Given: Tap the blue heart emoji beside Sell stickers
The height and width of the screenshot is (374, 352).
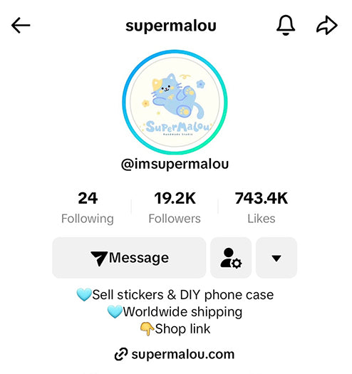Looking at the screenshot, I should point(84,295).
